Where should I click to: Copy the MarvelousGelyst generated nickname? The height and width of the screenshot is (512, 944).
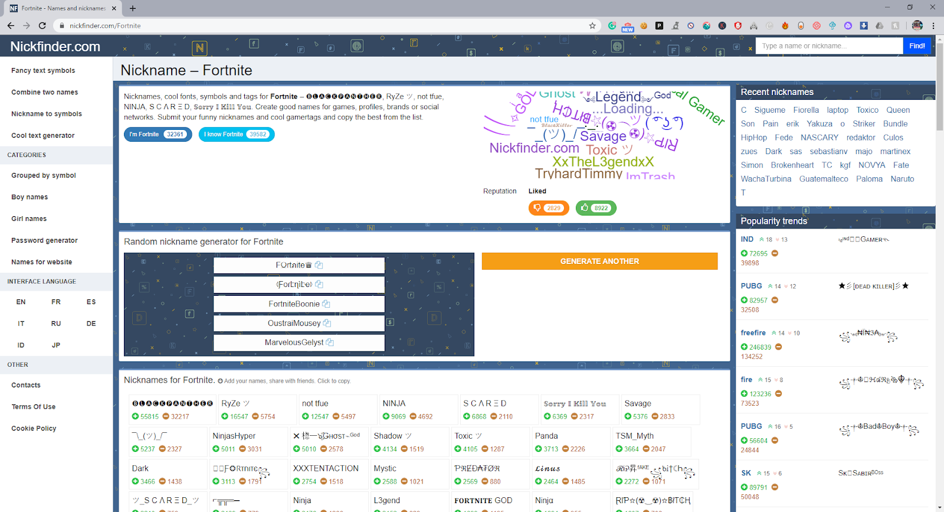pos(330,343)
